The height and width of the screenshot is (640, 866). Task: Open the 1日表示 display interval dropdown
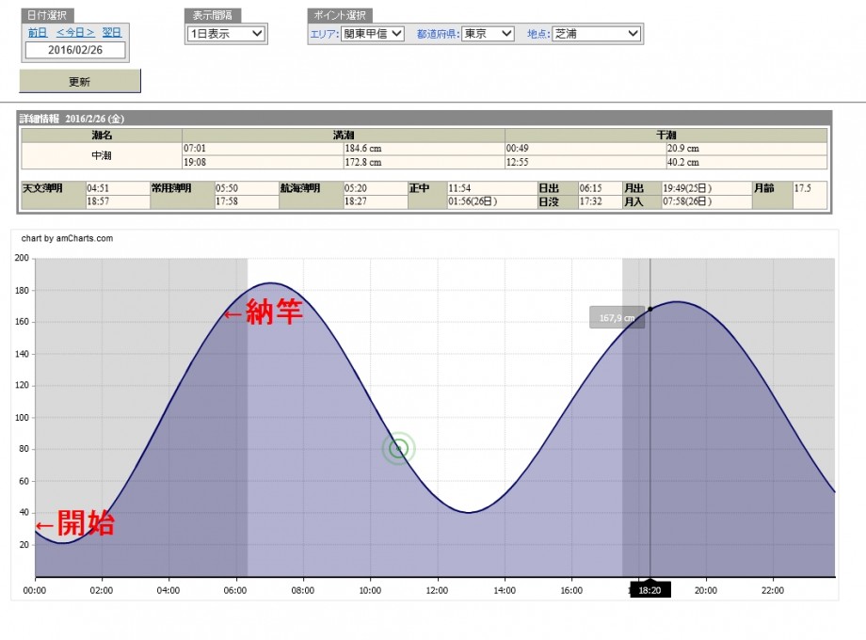[x=226, y=34]
